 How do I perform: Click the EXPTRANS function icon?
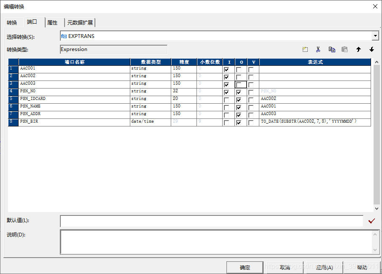pos(64,36)
